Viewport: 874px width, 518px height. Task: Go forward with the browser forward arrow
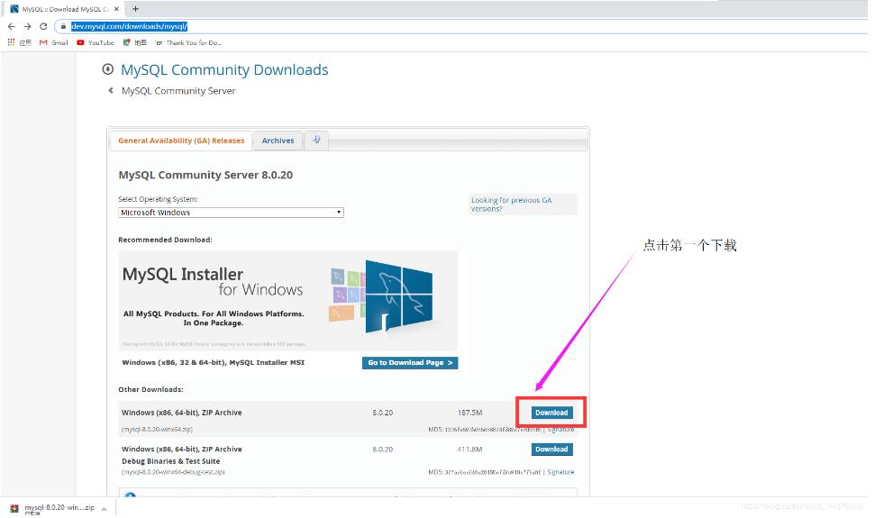coord(27,26)
